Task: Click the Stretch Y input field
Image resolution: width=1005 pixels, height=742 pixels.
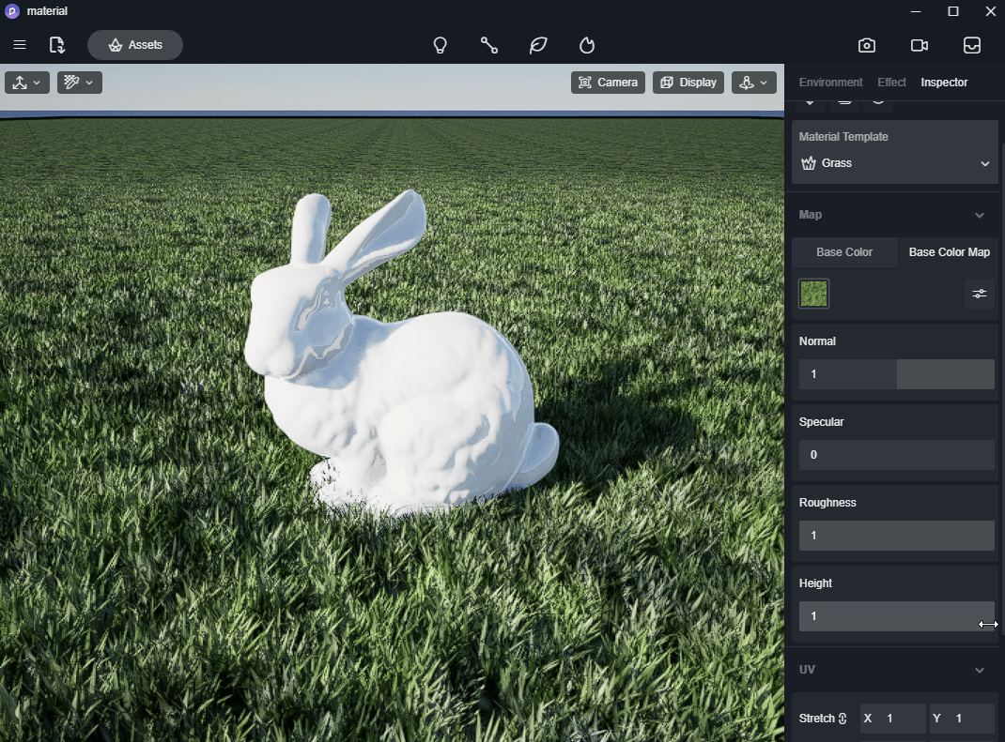Action: tap(962, 719)
